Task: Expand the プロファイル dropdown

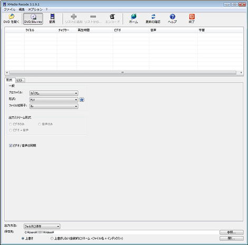Action: [x=54, y=93]
